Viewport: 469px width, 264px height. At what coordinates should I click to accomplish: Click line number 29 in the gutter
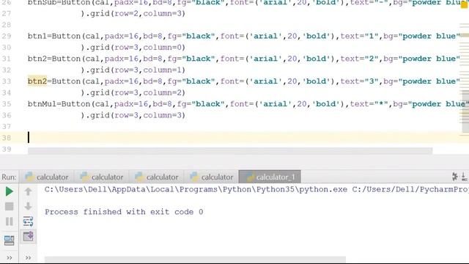[x=7, y=36]
